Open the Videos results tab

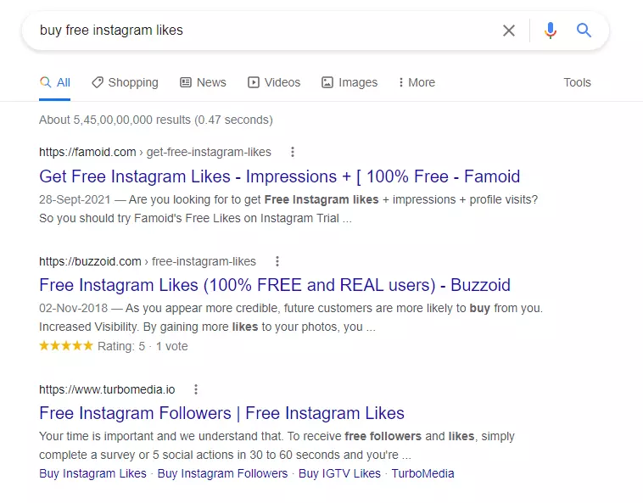[274, 82]
